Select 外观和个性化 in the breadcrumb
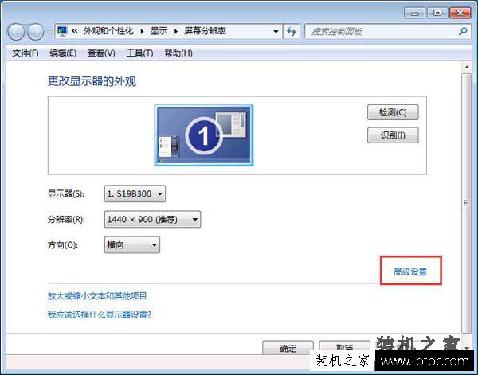 pyautogui.click(x=108, y=31)
